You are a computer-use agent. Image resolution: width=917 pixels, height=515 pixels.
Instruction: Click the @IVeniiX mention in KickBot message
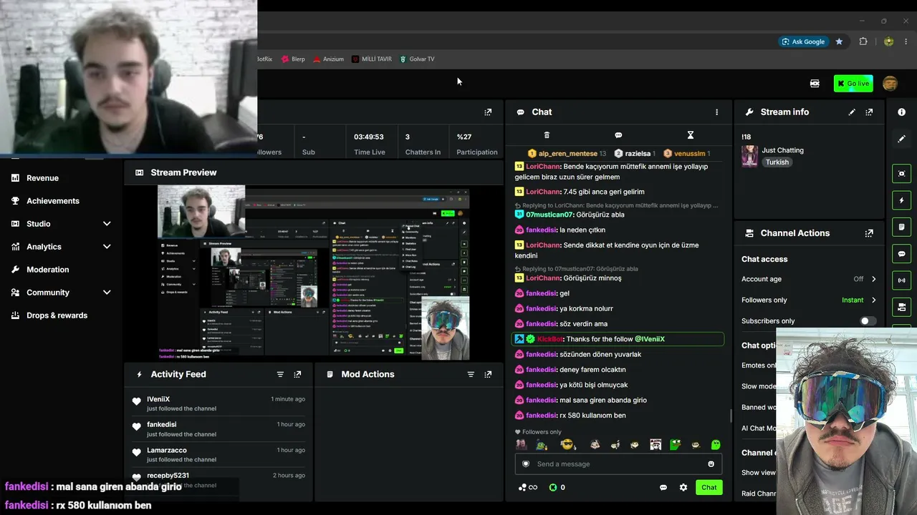point(650,339)
